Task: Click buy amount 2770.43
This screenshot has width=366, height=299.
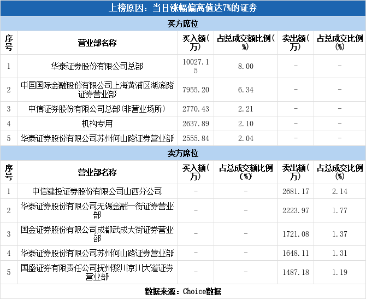Action: pyautogui.click(x=196, y=109)
